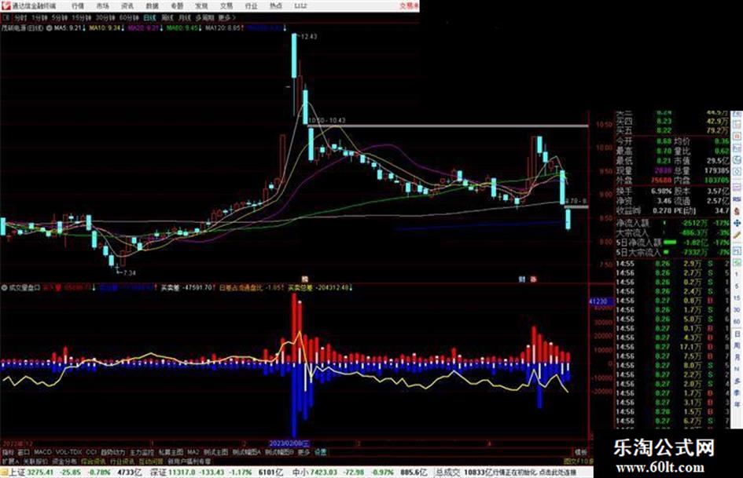Click the 中小 index in the status bar
Viewport: 743px width, 478px height.
pos(300,473)
